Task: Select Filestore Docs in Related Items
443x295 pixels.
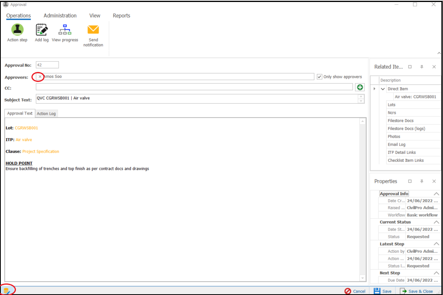Action: (400, 121)
